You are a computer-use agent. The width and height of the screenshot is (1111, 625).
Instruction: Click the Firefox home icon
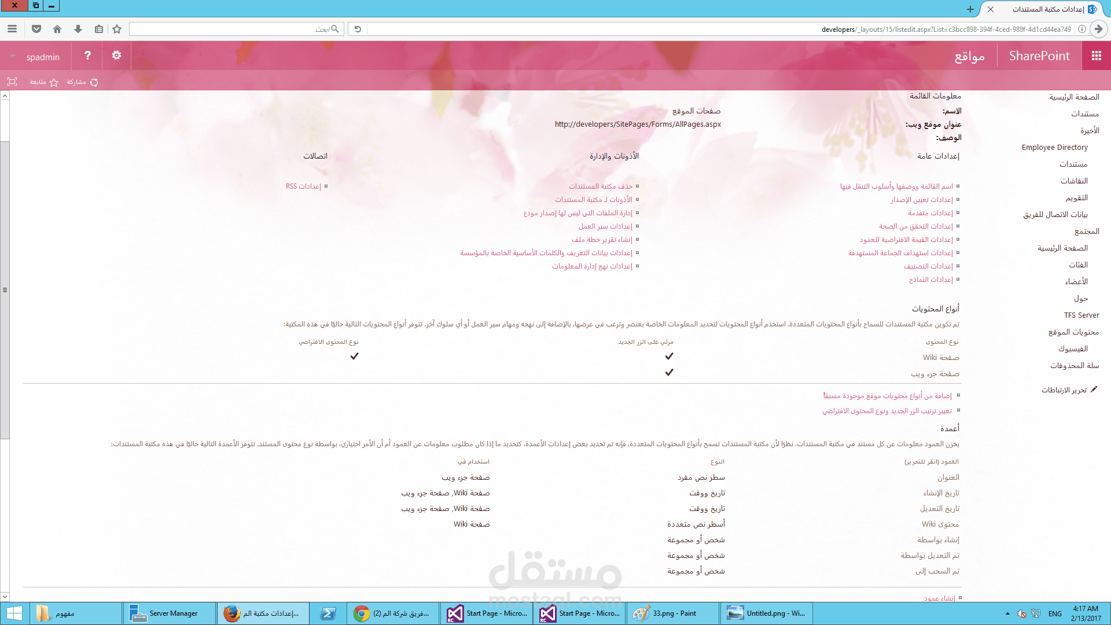(x=57, y=29)
